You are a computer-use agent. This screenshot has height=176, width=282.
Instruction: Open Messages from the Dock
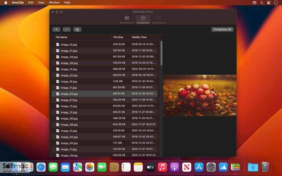53,167
